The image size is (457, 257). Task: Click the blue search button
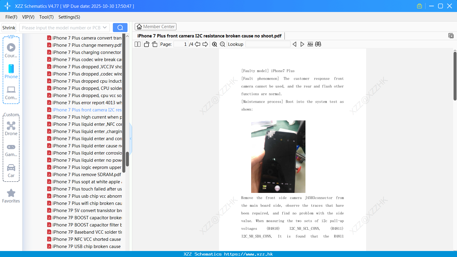(x=120, y=28)
